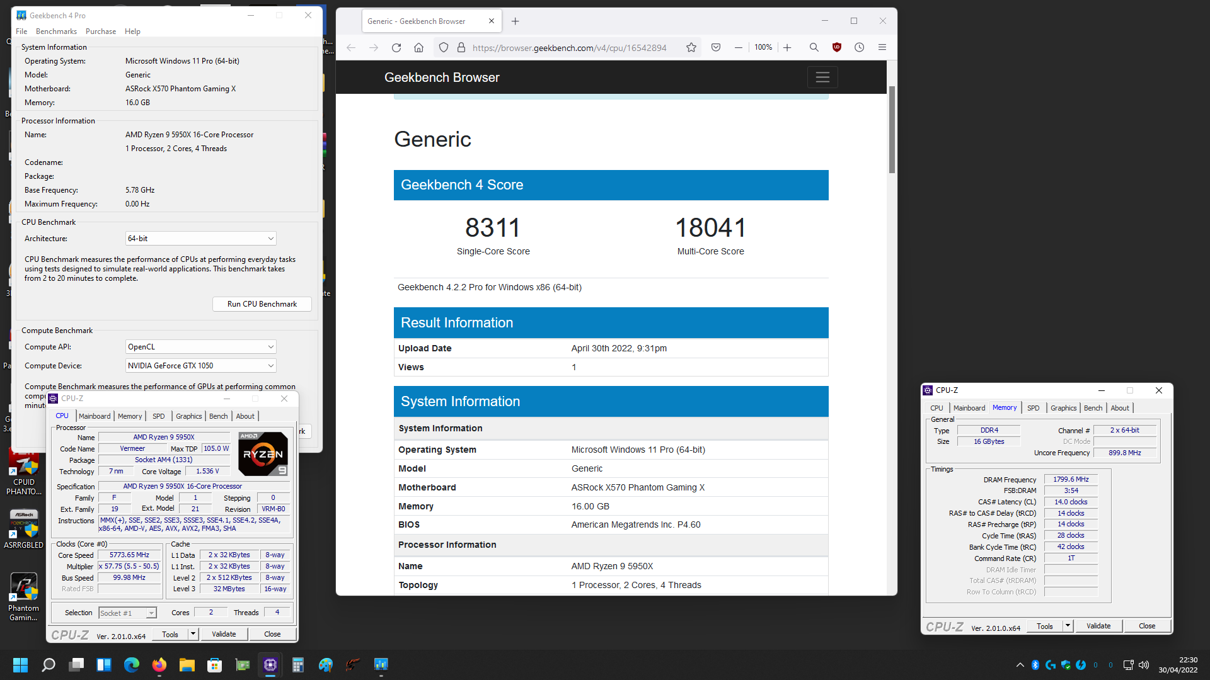Switch to Graphics tab in right CPU-Z window
The height and width of the screenshot is (680, 1210).
point(1064,408)
